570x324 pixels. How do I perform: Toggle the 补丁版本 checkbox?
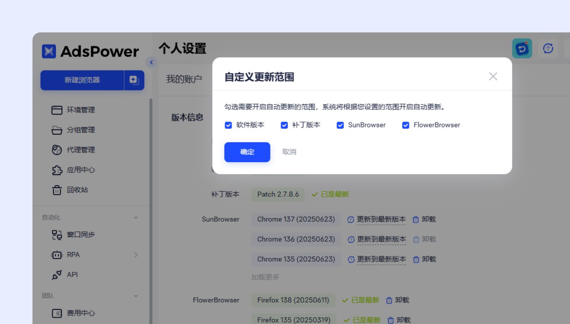pyautogui.click(x=284, y=125)
